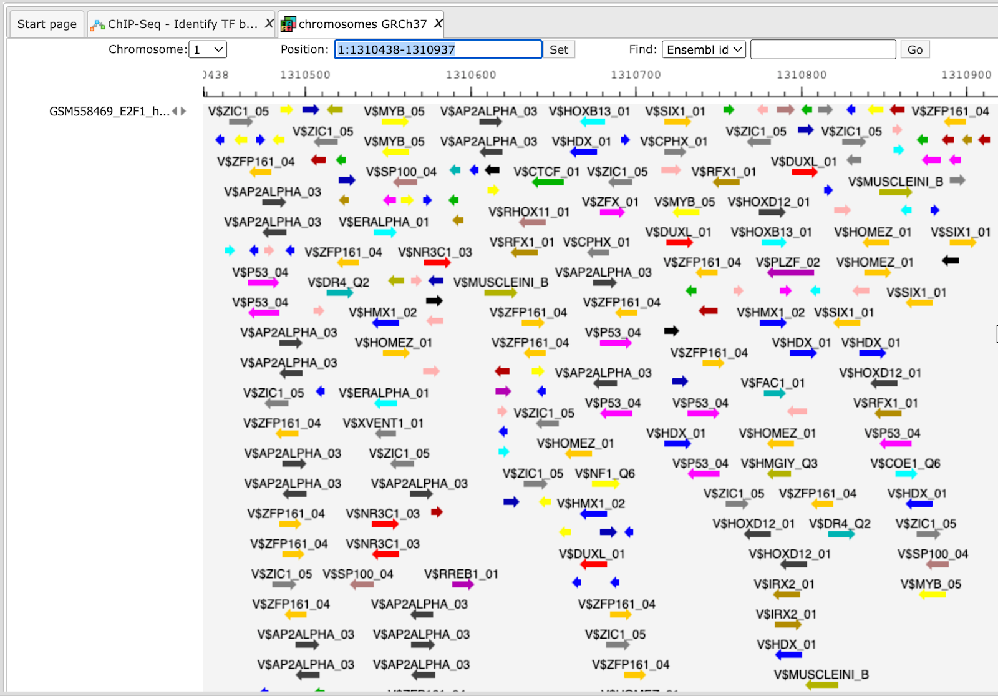Image resolution: width=998 pixels, height=696 pixels.
Task: Click the V$XVENT1_01 label
Action: (x=383, y=423)
